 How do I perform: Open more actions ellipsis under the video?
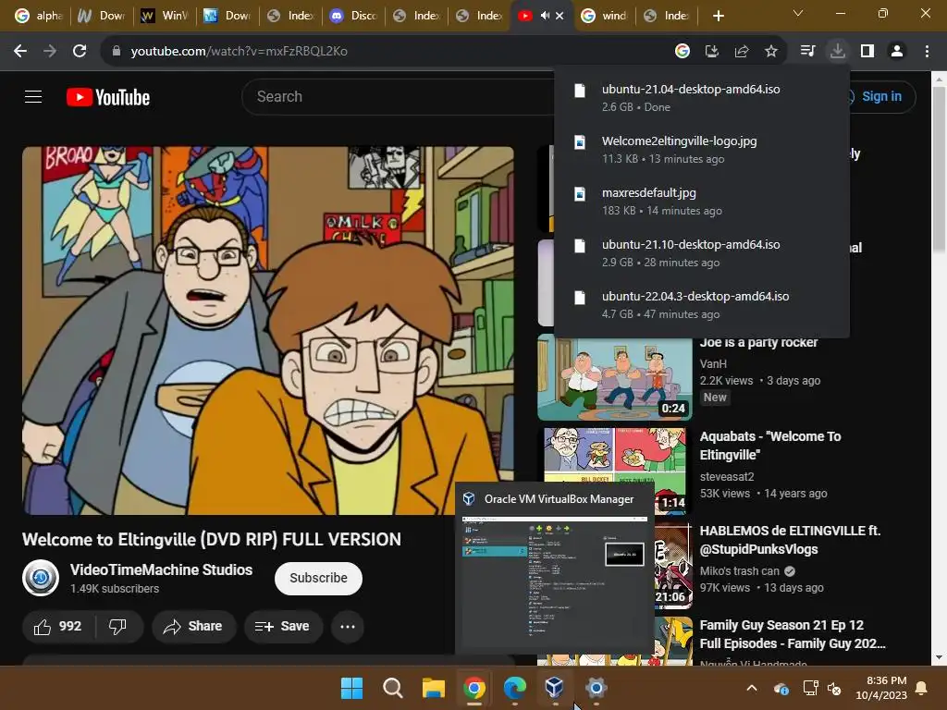(348, 626)
